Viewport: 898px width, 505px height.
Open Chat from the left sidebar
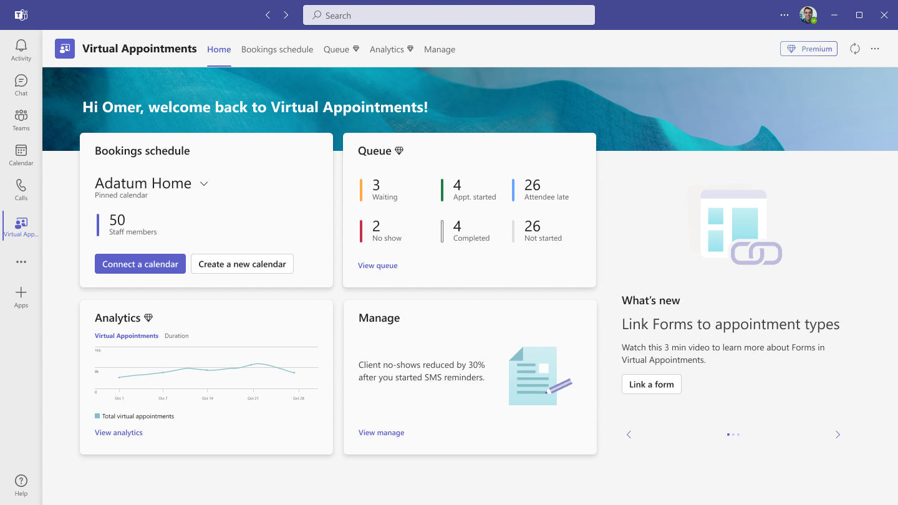point(21,85)
